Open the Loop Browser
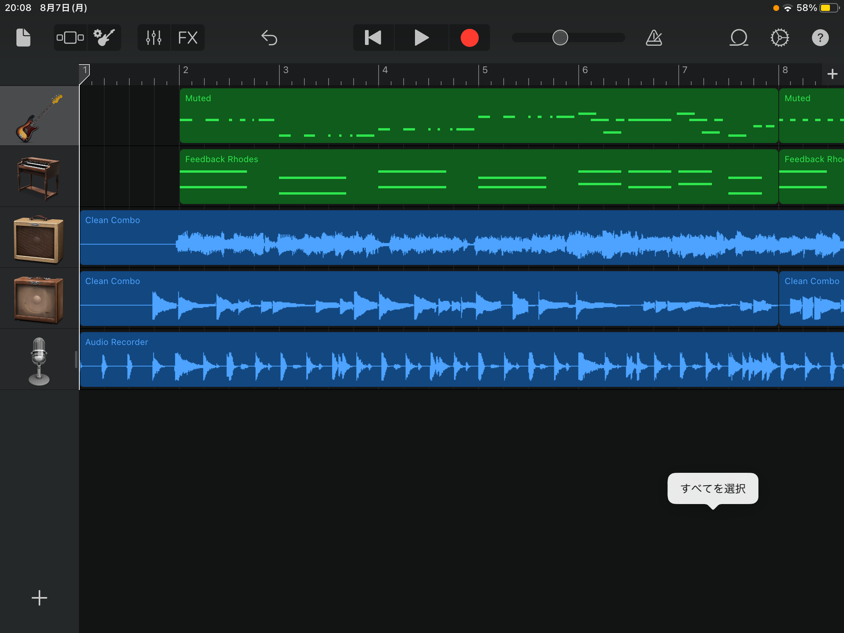The height and width of the screenshot is (633, 844). 738,38
